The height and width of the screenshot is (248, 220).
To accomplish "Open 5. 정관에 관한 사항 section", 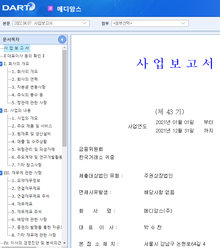I will [x=30, y=103].
